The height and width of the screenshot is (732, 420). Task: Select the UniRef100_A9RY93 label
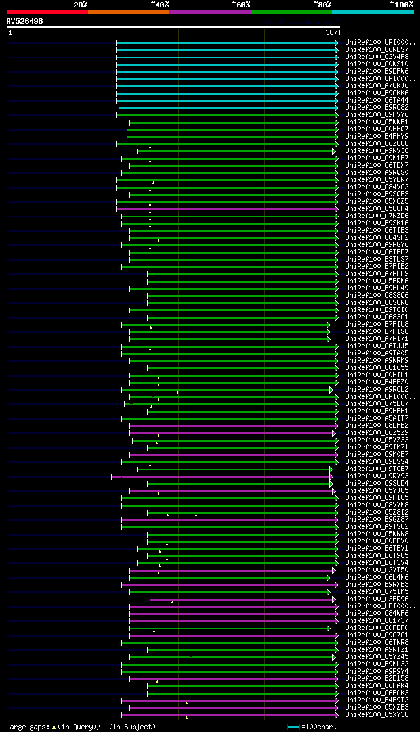coord(377,476)
